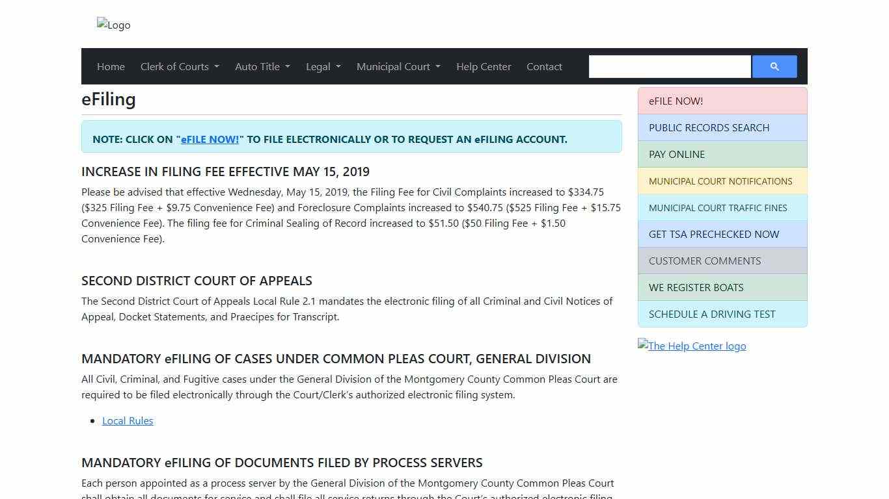
Task: Open Help Center in navigation bar
Action: (x=484, y=66)
